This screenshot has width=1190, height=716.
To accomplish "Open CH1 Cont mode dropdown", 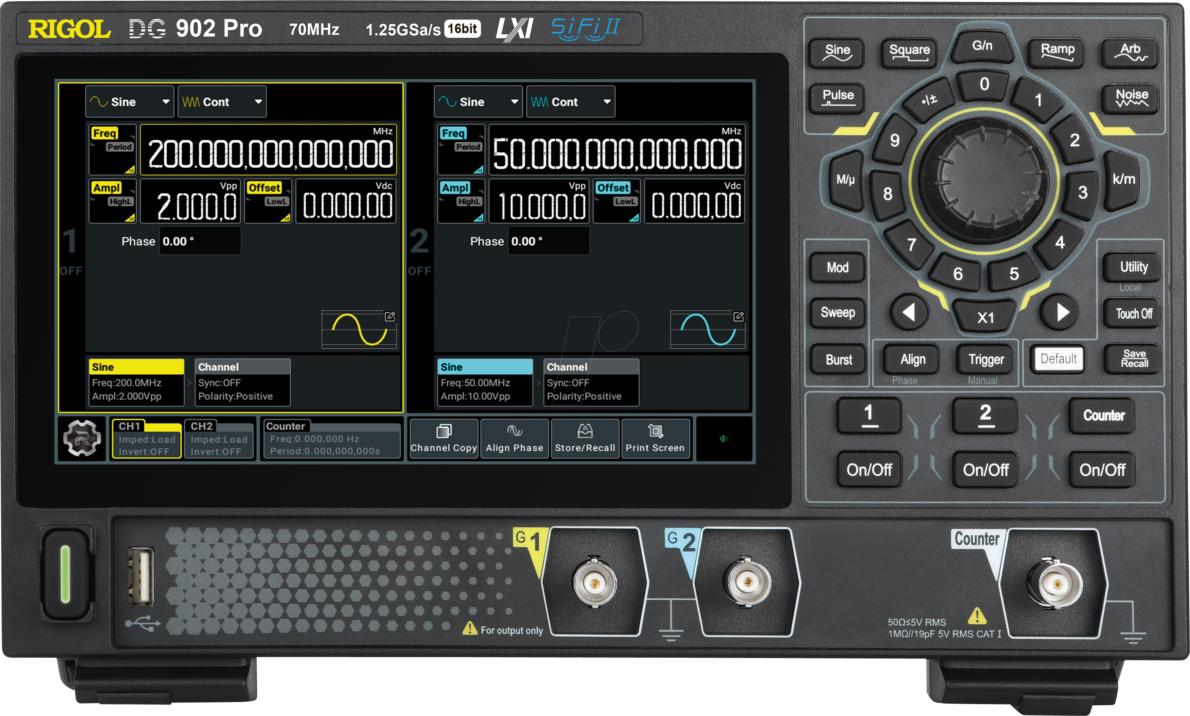I will click(222, 102).
